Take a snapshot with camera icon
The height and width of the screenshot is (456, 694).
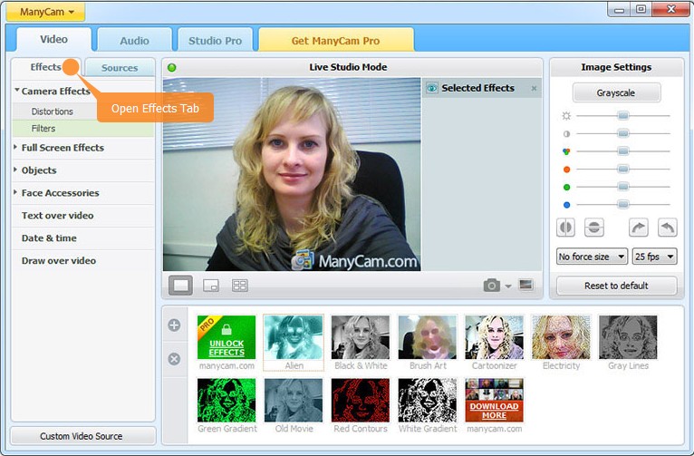point(492,285)
